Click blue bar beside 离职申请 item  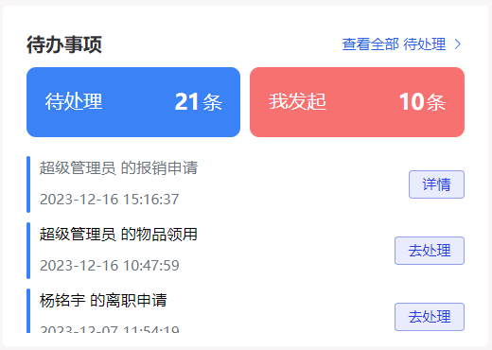point(28,310)
